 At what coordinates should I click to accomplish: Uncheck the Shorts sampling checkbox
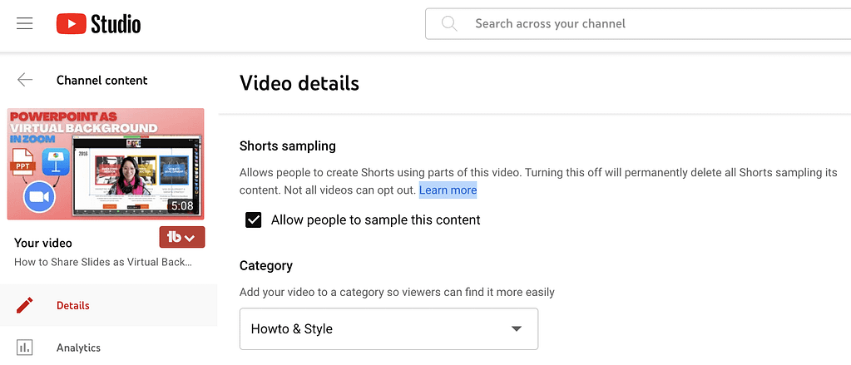(x=254, y=220)
